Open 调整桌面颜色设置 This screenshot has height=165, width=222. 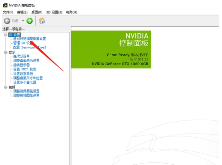coord(26,61)
